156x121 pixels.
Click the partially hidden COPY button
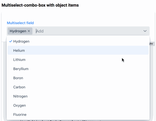(x=152, y=44)
